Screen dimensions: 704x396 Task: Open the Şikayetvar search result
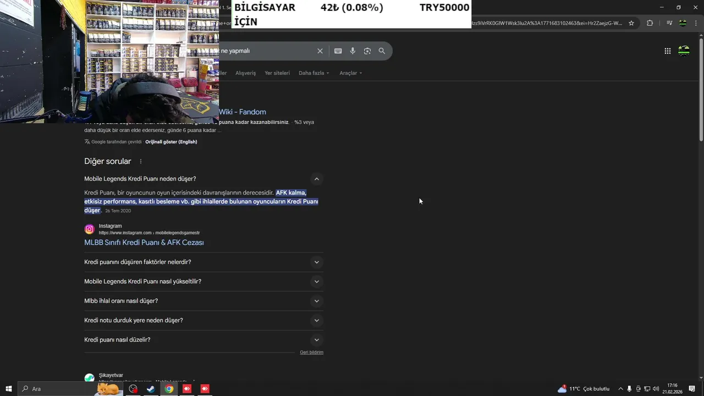pos(111,376)
